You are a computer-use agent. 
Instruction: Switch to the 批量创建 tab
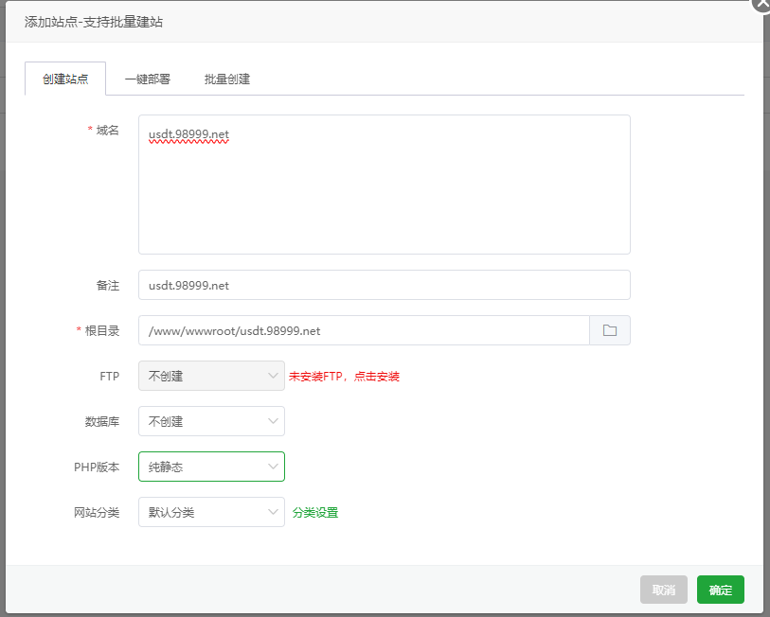click(x=227, y=79)
